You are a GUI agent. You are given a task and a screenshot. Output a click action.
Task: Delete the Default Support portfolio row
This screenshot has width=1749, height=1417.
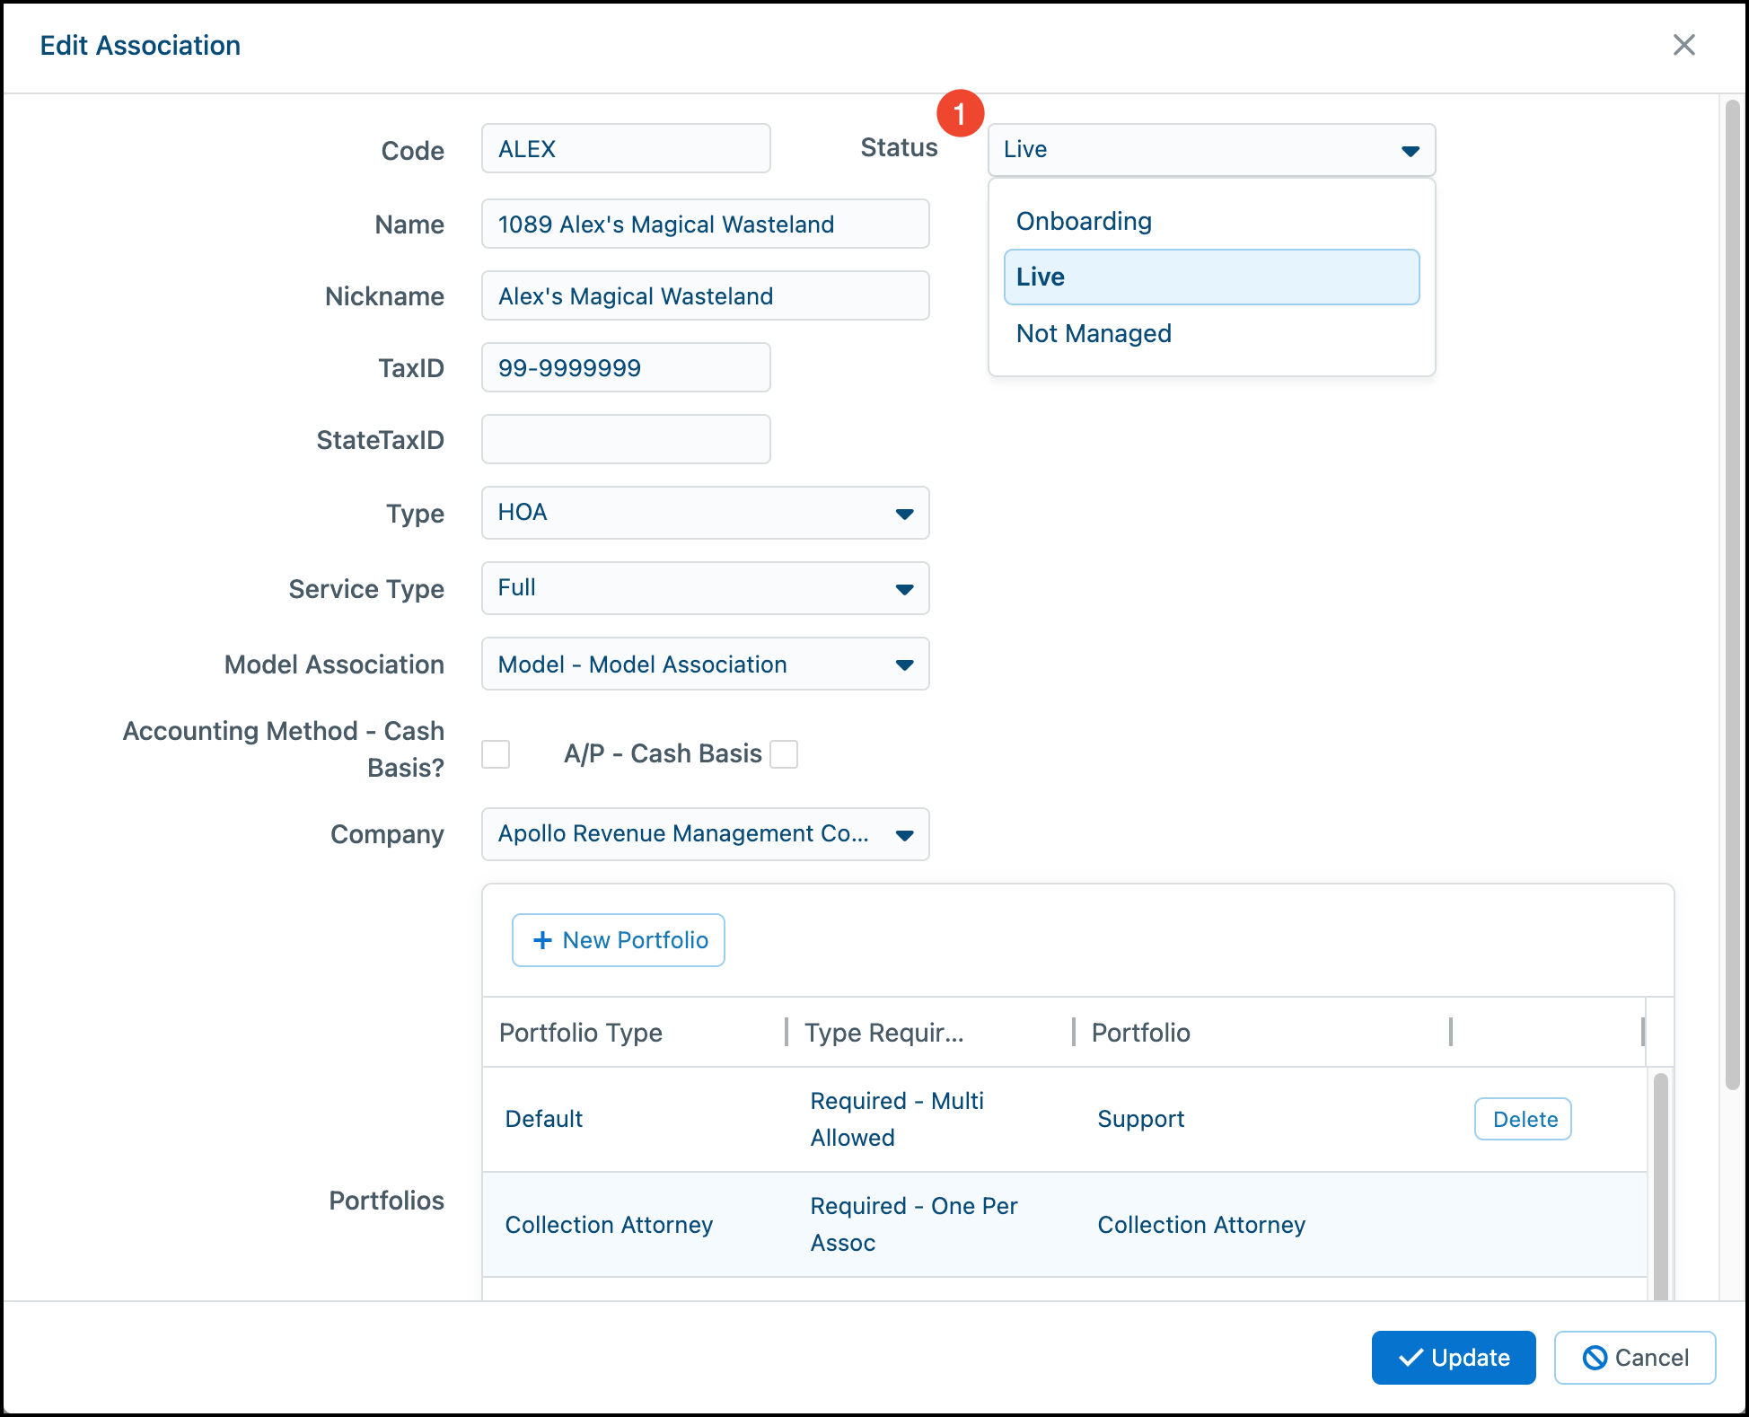1523,1119
